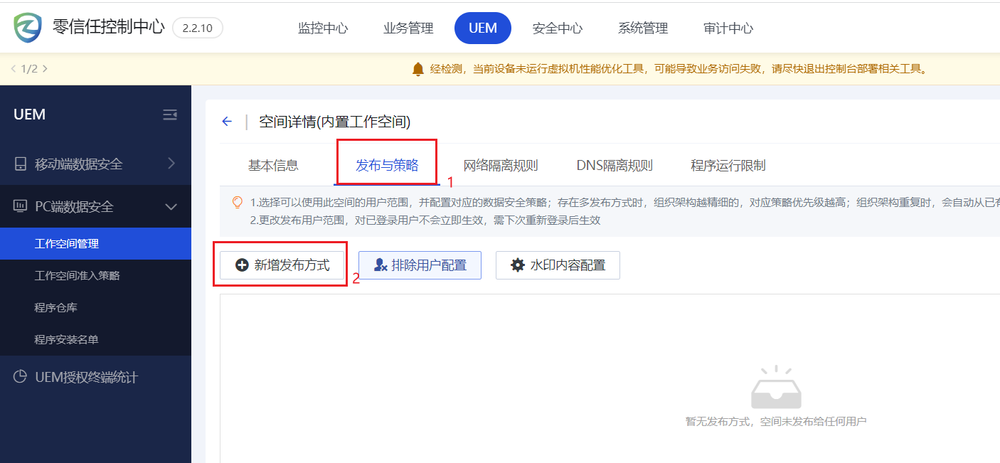Open the 监控中心 top menu
Screen dimensions: 1000x463
[x=323, y=28]
